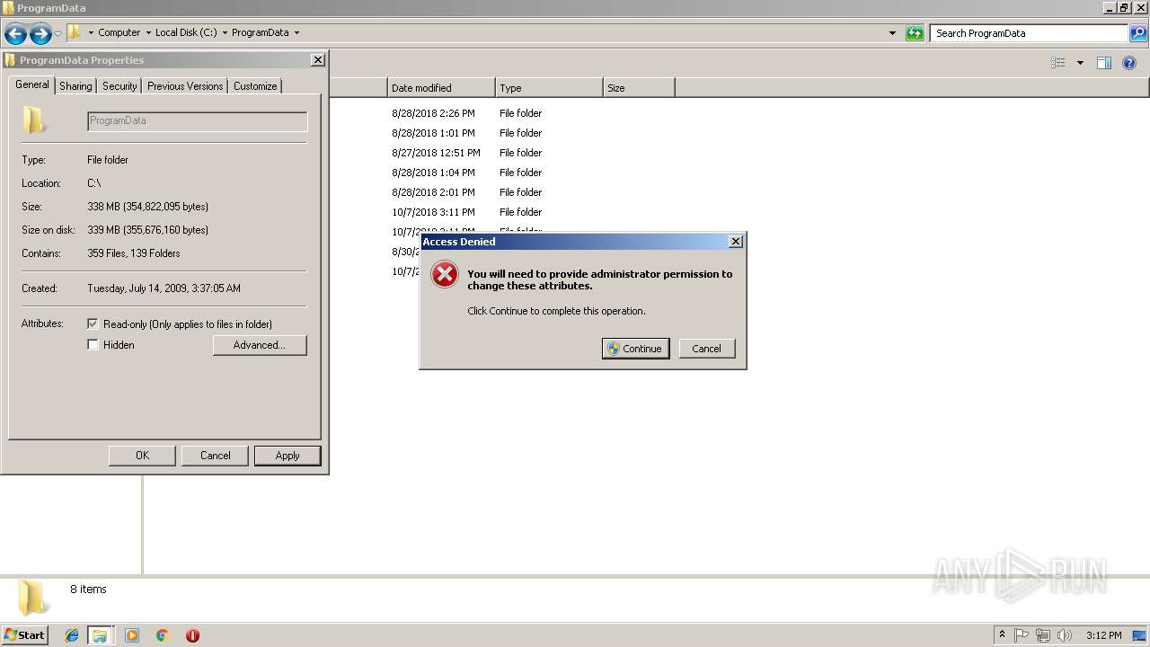Select Computer in the address breadcrumb
Viewport: 1150px width, 647px height.
point(119,32)
